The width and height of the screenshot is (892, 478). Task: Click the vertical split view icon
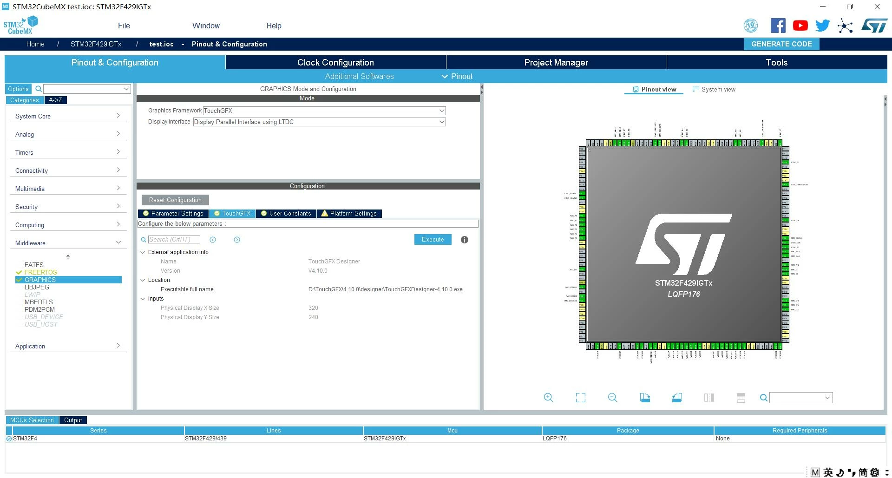pos(709,398)
